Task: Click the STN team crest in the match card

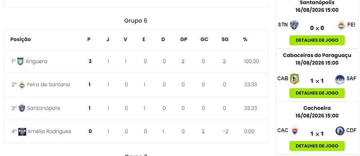Action: click(x=294, y=25)
